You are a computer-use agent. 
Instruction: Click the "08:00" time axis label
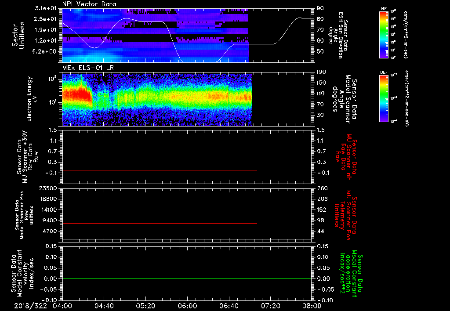312,306
